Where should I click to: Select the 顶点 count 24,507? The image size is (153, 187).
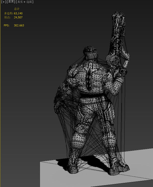click(18, 17)
